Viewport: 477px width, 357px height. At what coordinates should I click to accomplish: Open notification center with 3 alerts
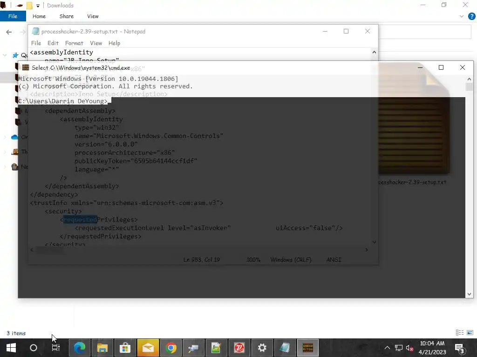pos(459,348)
